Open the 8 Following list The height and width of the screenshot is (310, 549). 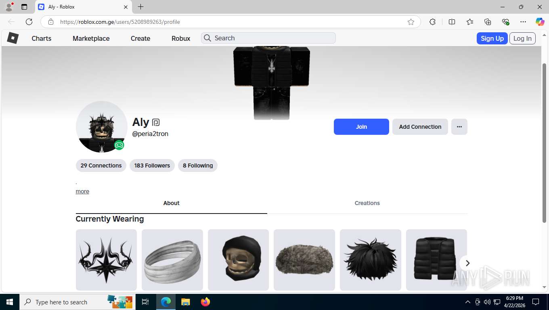click(198, 165)
